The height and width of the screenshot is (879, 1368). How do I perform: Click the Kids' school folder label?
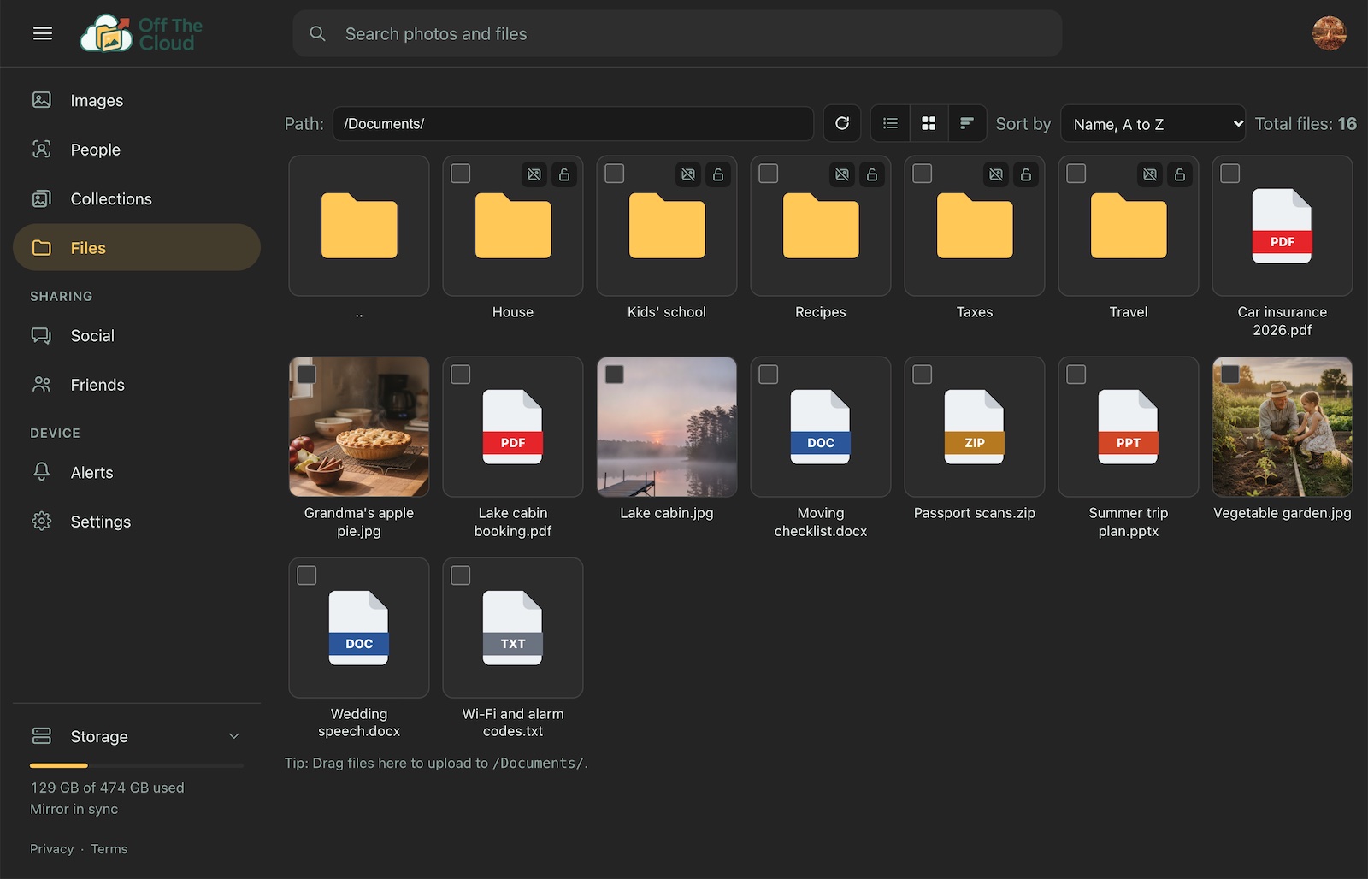(x=667, y=312)
